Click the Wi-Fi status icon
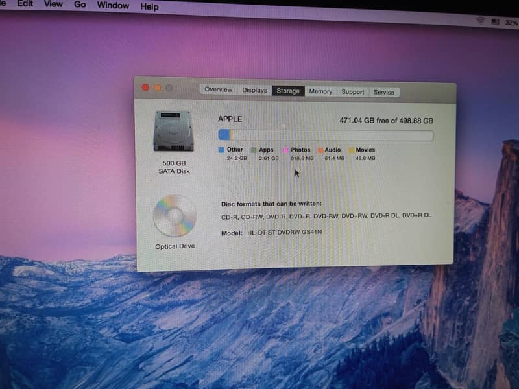The image size is (519, 389). click(480, 21)
